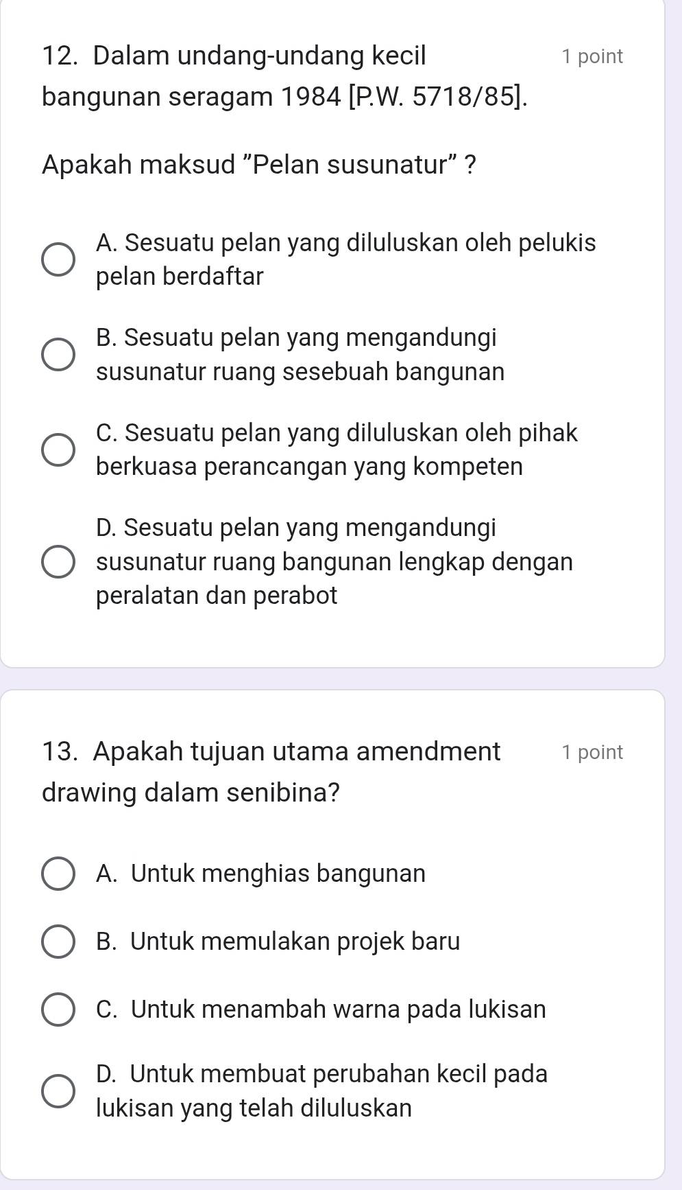This screenshot has height=1190, width=682.
Task: Click answer text 'susunatur ruang sesebuah bangunan'
Action: click(x=300, y=371)
